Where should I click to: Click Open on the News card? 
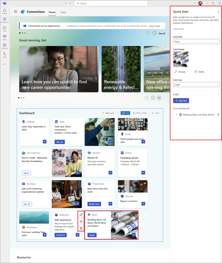click(x=92, y=235)
